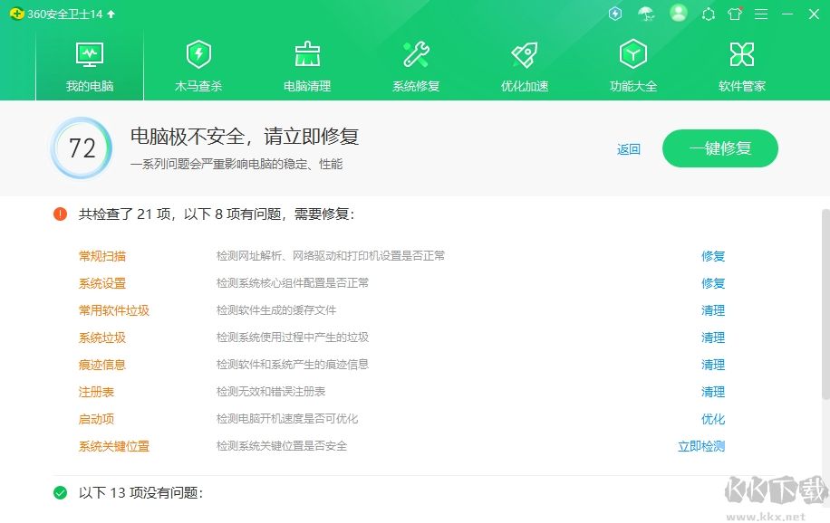Image resolution: width=830 pixels, height=523 pixels.
Task: Click the 电脑极不安全，请立即修复 headline
Action: click(x=245, y=137)
